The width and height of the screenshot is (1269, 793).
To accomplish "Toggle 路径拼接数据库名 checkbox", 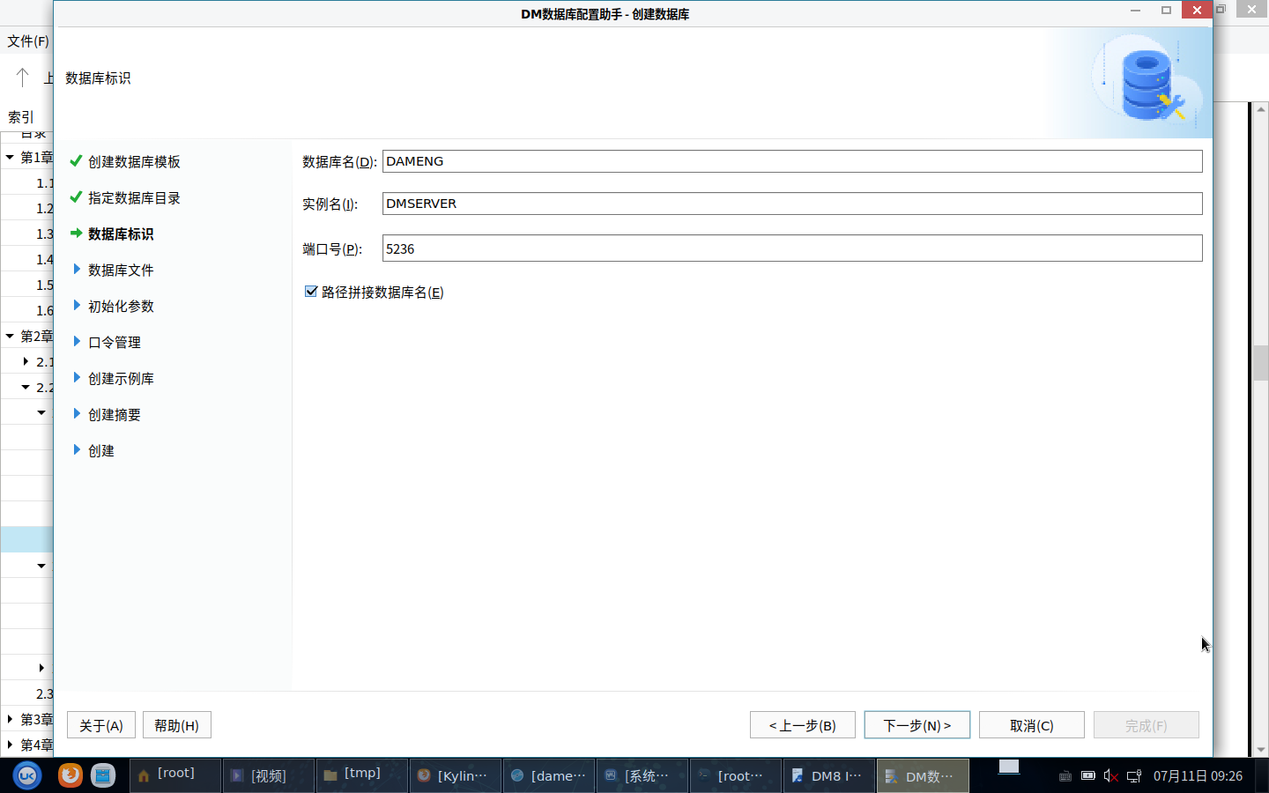I will coord(311,292).
